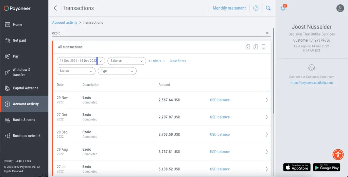Screen dimensions: 348x177
Task: Click the Amount column header
Action: tap(164, 85)
